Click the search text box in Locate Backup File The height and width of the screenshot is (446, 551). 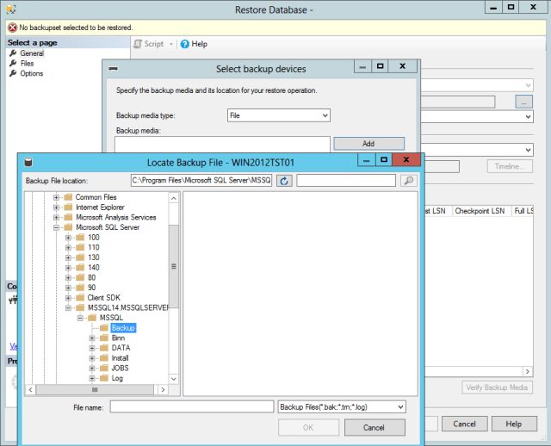[346, 180]
